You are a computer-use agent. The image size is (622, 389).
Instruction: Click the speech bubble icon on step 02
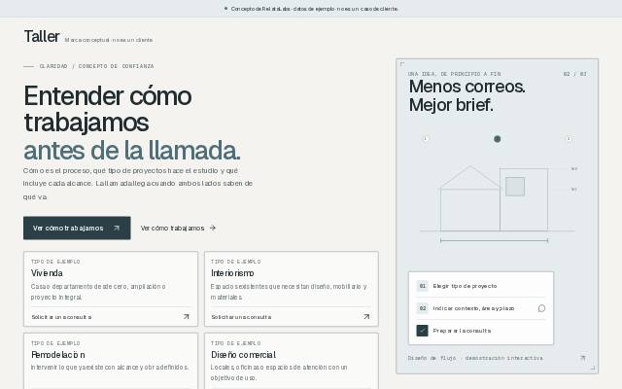(x=541, y=308)
